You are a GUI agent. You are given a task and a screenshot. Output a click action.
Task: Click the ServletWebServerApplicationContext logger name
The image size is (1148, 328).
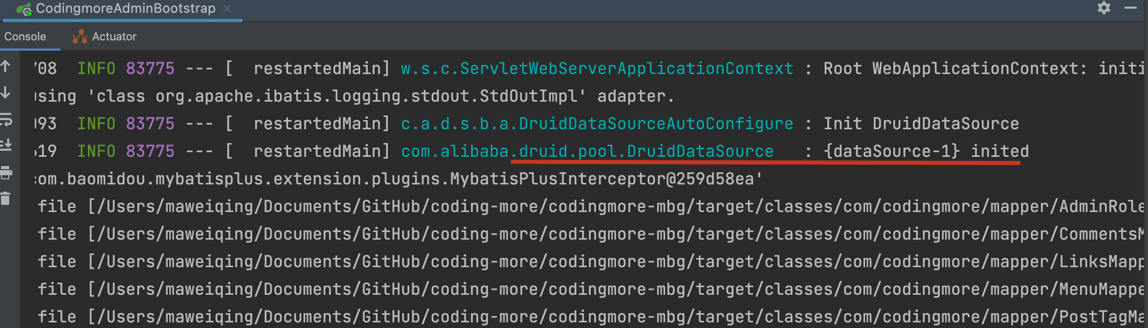597,68
